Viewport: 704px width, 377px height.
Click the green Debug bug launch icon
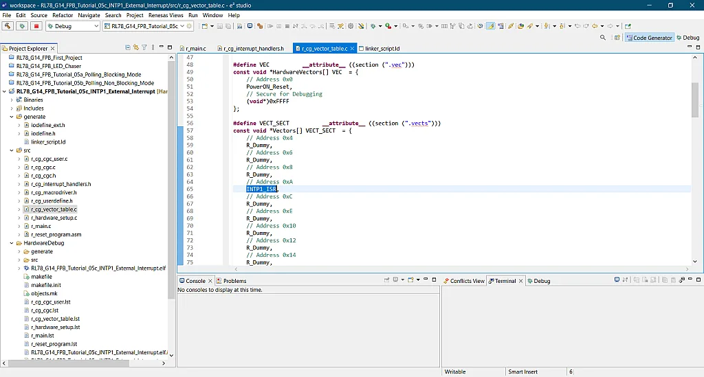click(22, 26)
